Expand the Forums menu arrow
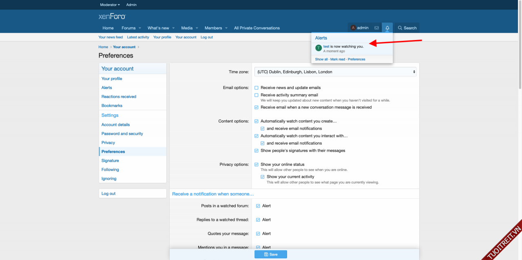This screenshot has height=260, width=522. (x=139, y=28)
